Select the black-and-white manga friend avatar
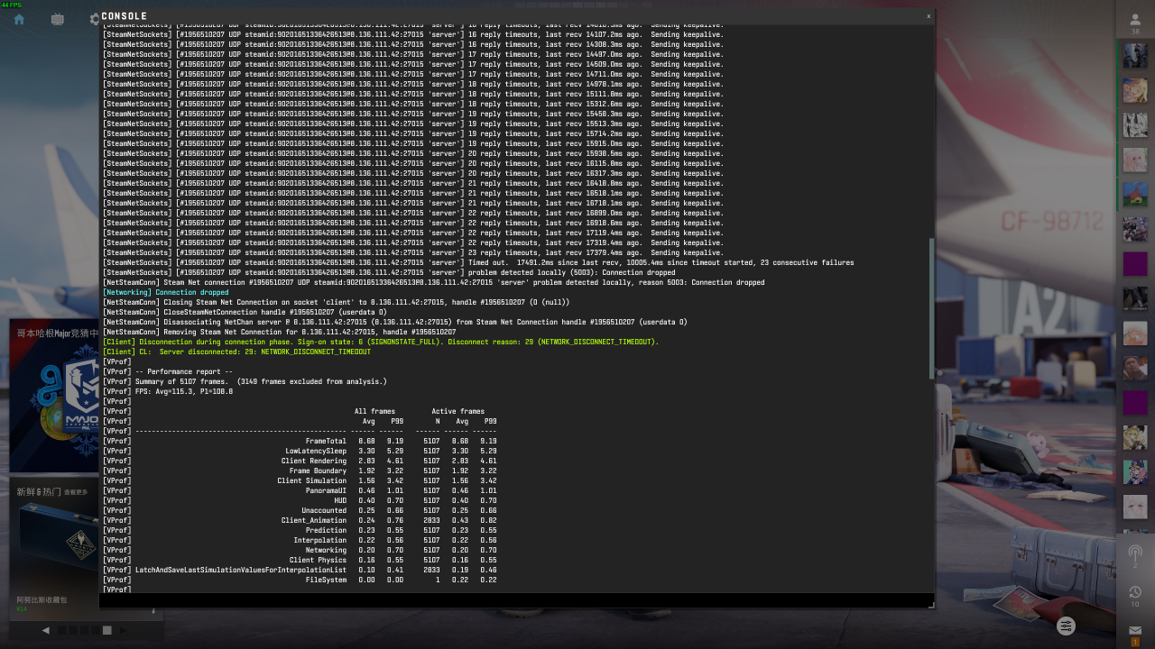The height and width of the screenshot is (649, 1155). [1135, 124]
